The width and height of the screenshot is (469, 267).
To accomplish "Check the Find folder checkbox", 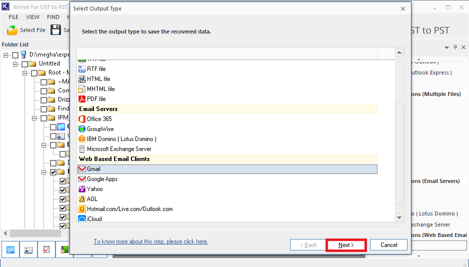I will coord(44,109).
